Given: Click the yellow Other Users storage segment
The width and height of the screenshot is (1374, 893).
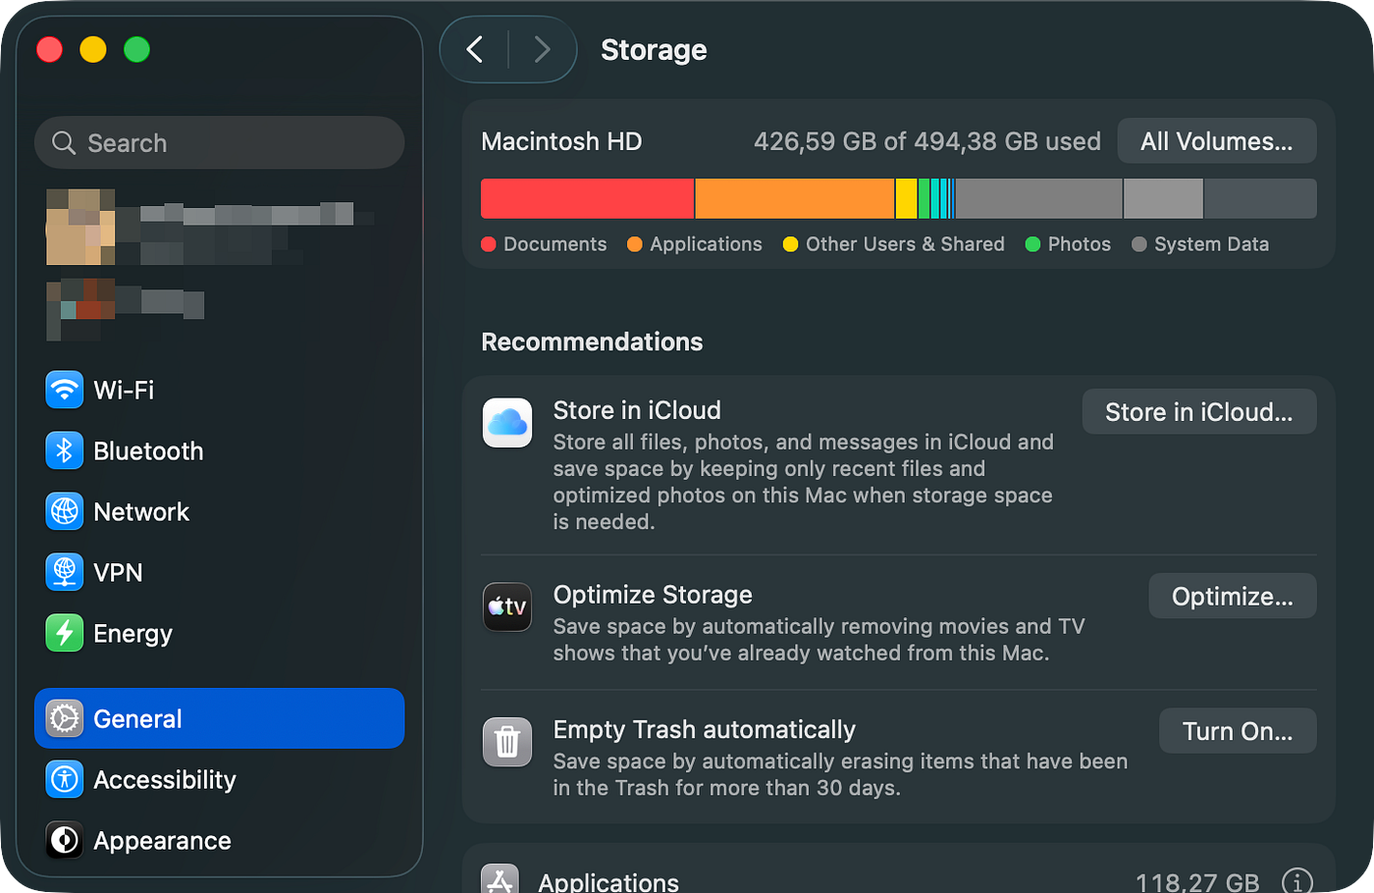Looking at the screenshot, I should click(907, 198).
